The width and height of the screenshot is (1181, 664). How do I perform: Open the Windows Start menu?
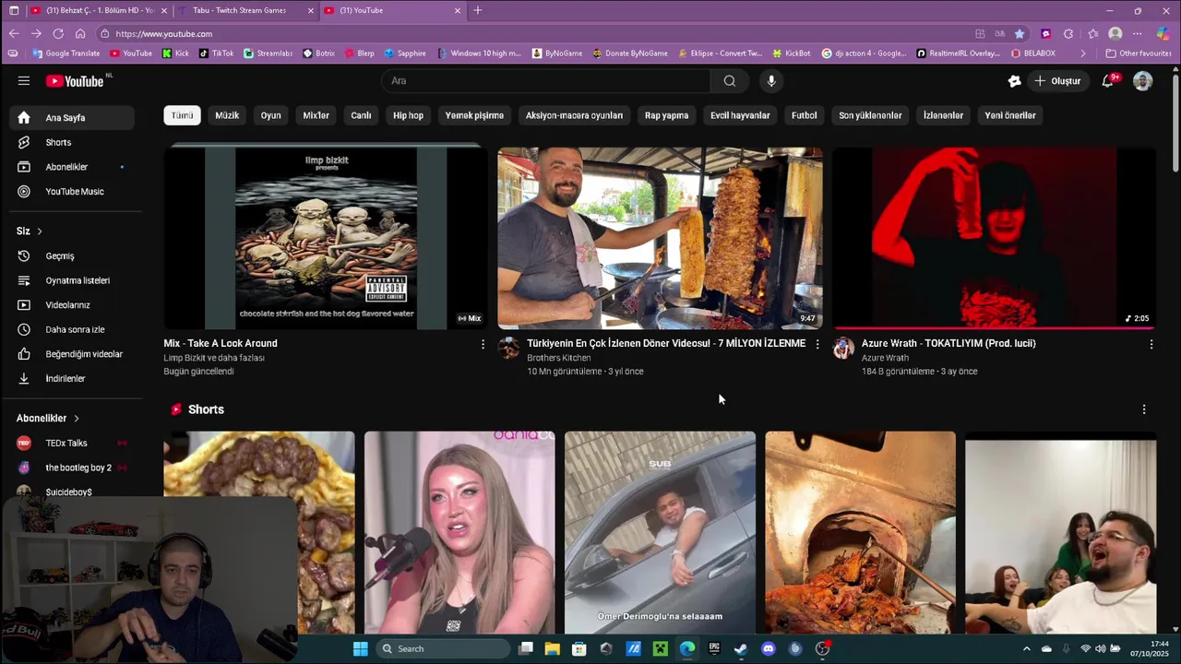(x=360, y=648)
